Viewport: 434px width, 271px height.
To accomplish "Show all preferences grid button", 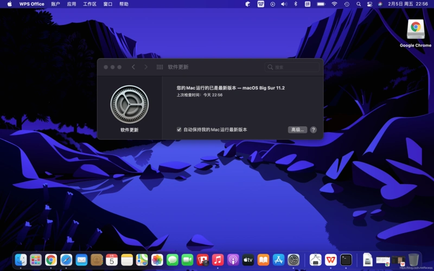I will click(159, 67).
